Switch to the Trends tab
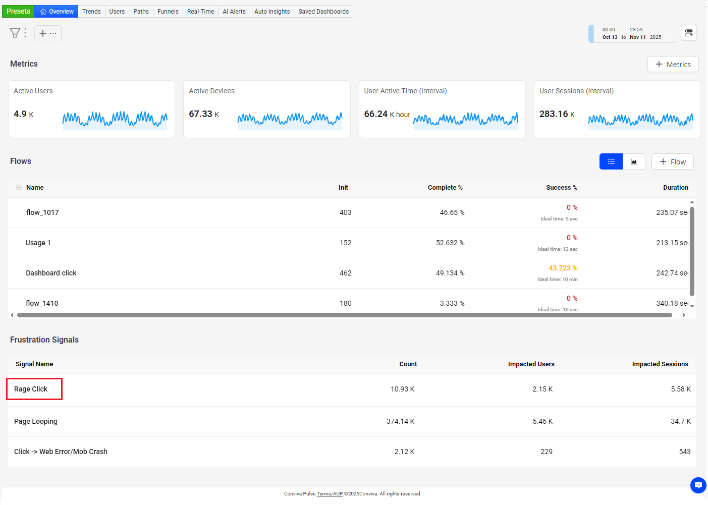 (91, 12)
